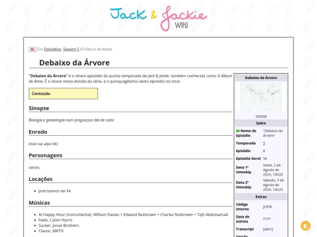Viewport: 317px width, 237px height.
Task: Open the episode thumbnail image in the infobox
Action: click(261, 97)
